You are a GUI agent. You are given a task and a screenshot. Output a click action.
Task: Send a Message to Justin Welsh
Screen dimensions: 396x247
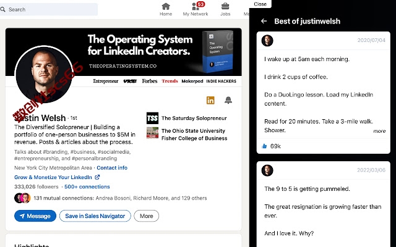tap(35, 216)
